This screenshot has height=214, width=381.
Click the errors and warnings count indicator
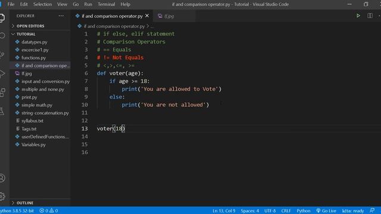[49, 210]
